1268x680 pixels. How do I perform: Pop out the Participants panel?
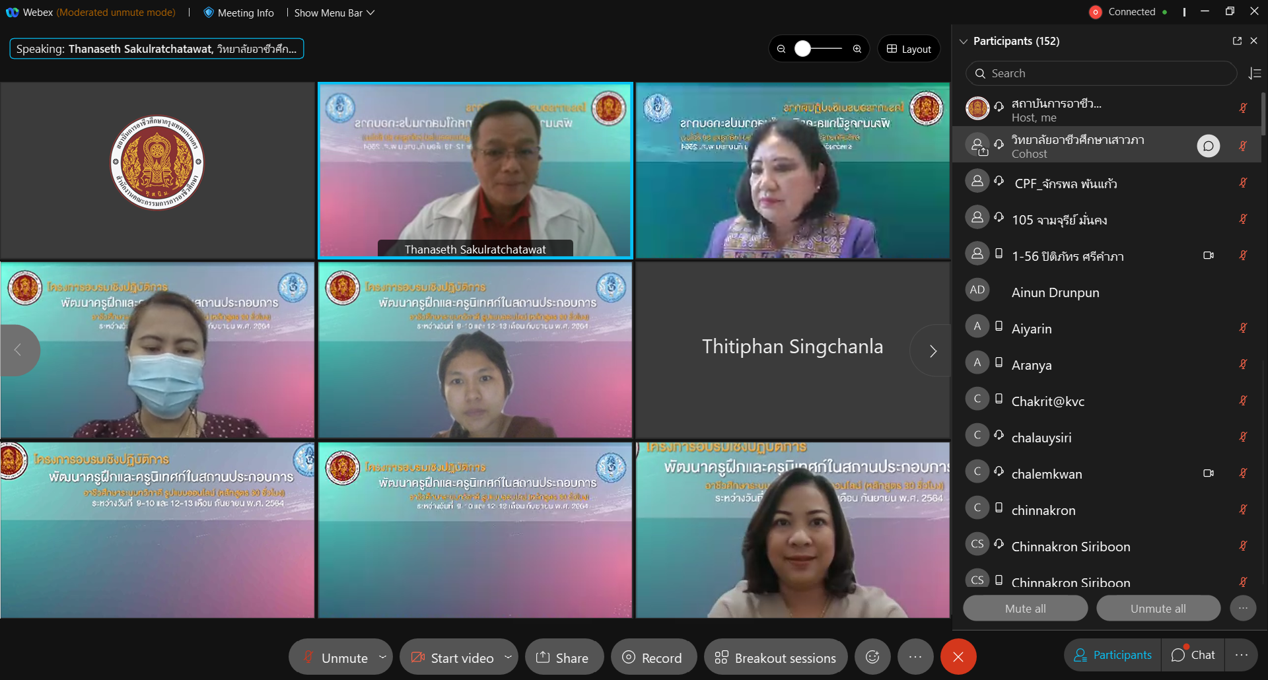click(1237, 41)
